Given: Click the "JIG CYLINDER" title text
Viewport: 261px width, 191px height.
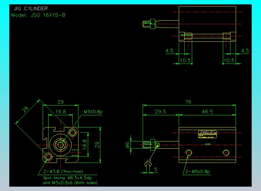Looking at the screenshot, I should point(31,8).
